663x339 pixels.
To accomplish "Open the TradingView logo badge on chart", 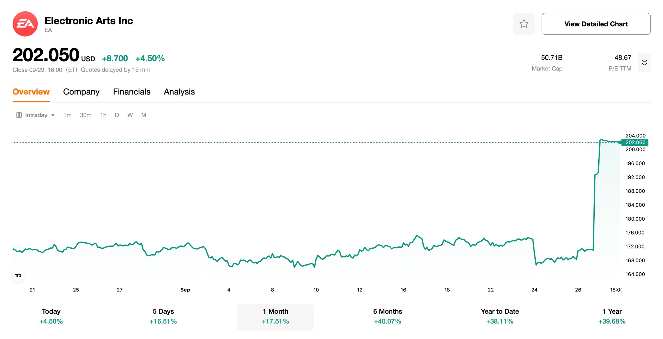I will tap(18, 275).
